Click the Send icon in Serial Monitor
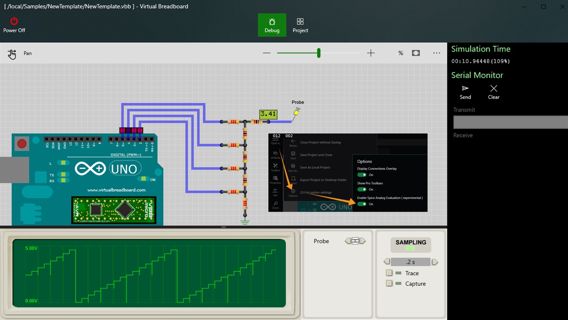 (465, 89)
